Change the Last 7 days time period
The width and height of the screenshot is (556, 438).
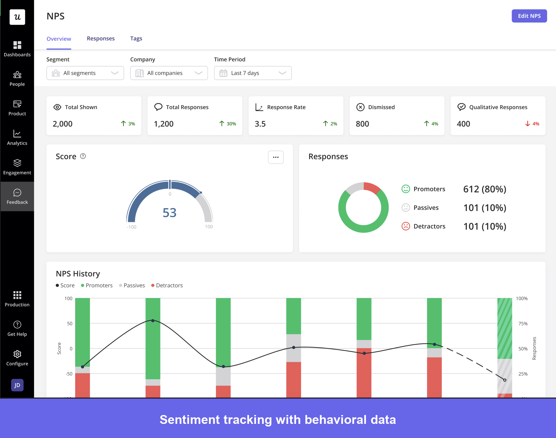[x=253, y=73]
